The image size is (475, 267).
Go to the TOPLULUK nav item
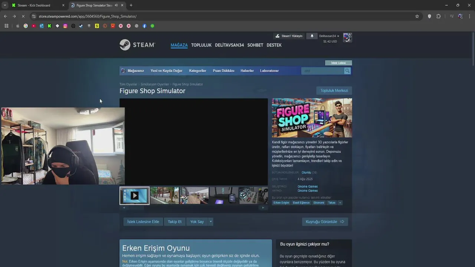coord(201,45)
